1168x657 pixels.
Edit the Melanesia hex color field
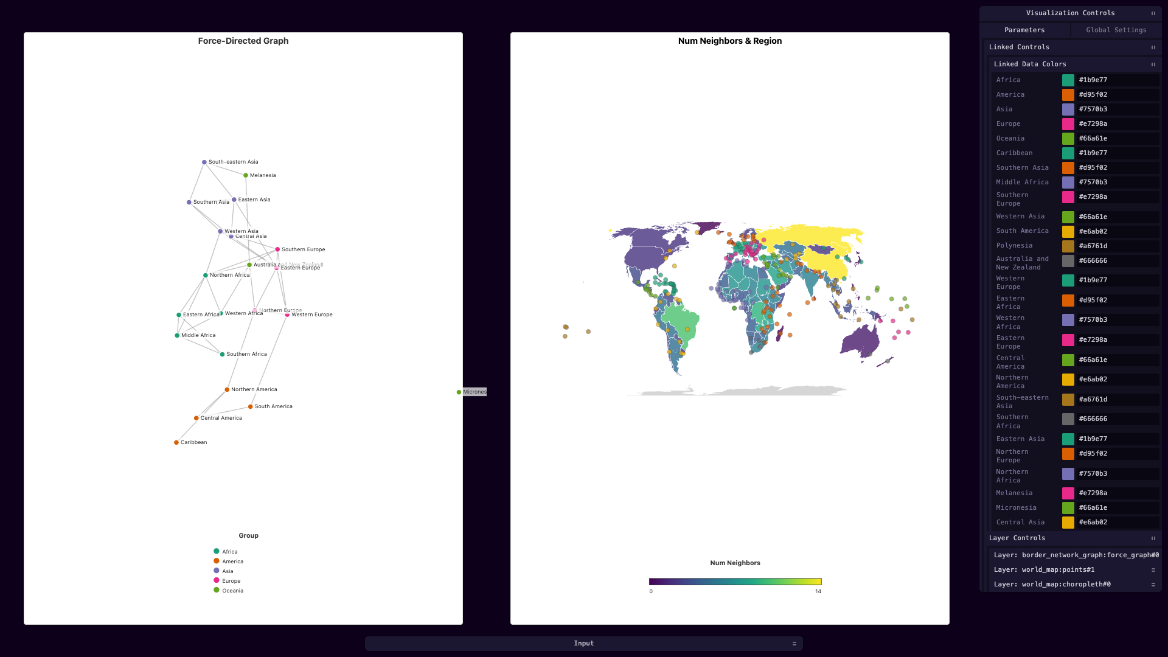point(1118,493)
